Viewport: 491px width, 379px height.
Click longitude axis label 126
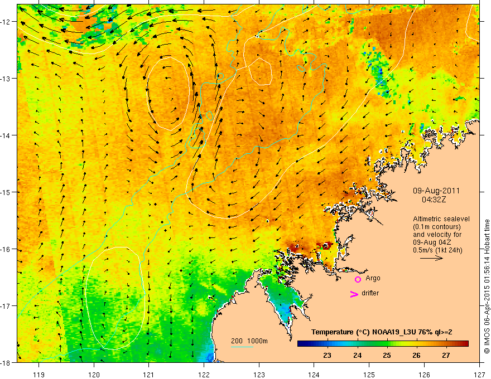(424, 375)
